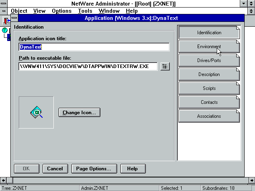Open the Object menu

(19, 11)
